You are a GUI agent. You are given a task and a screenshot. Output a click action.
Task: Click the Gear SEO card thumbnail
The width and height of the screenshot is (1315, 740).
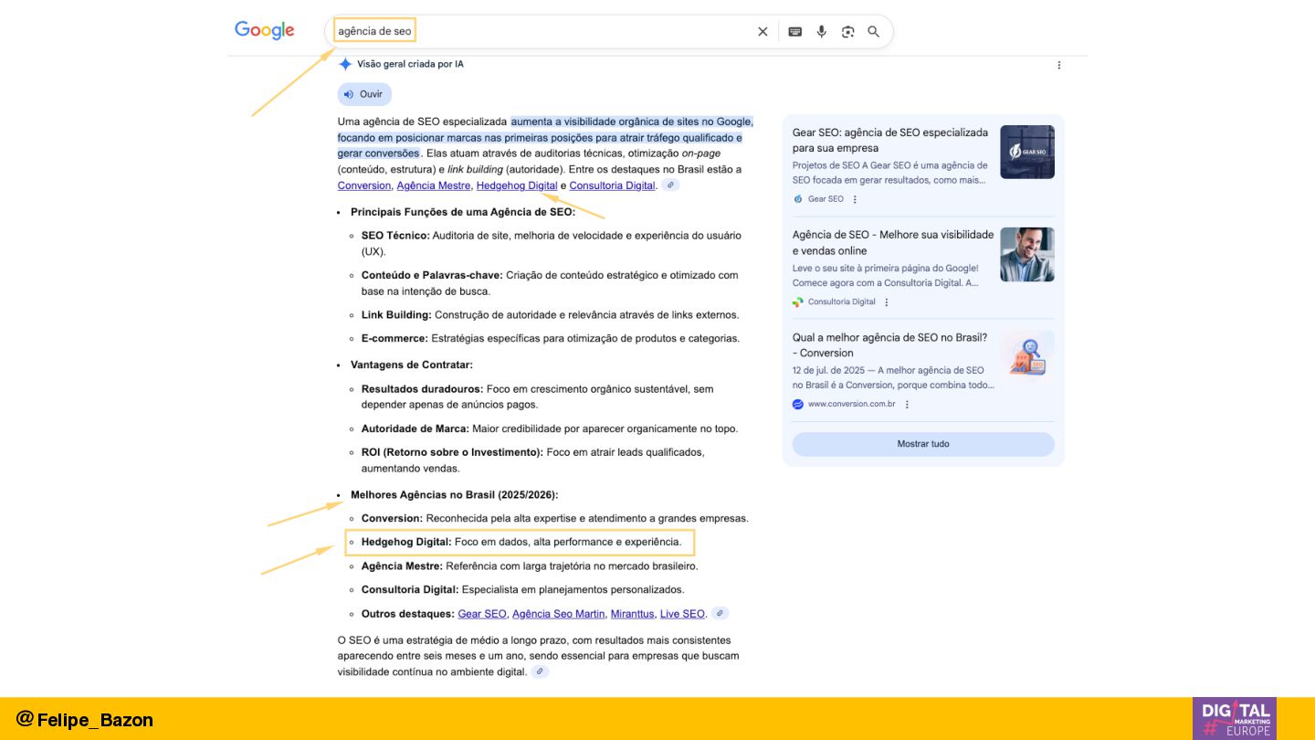coord(1027,152)
